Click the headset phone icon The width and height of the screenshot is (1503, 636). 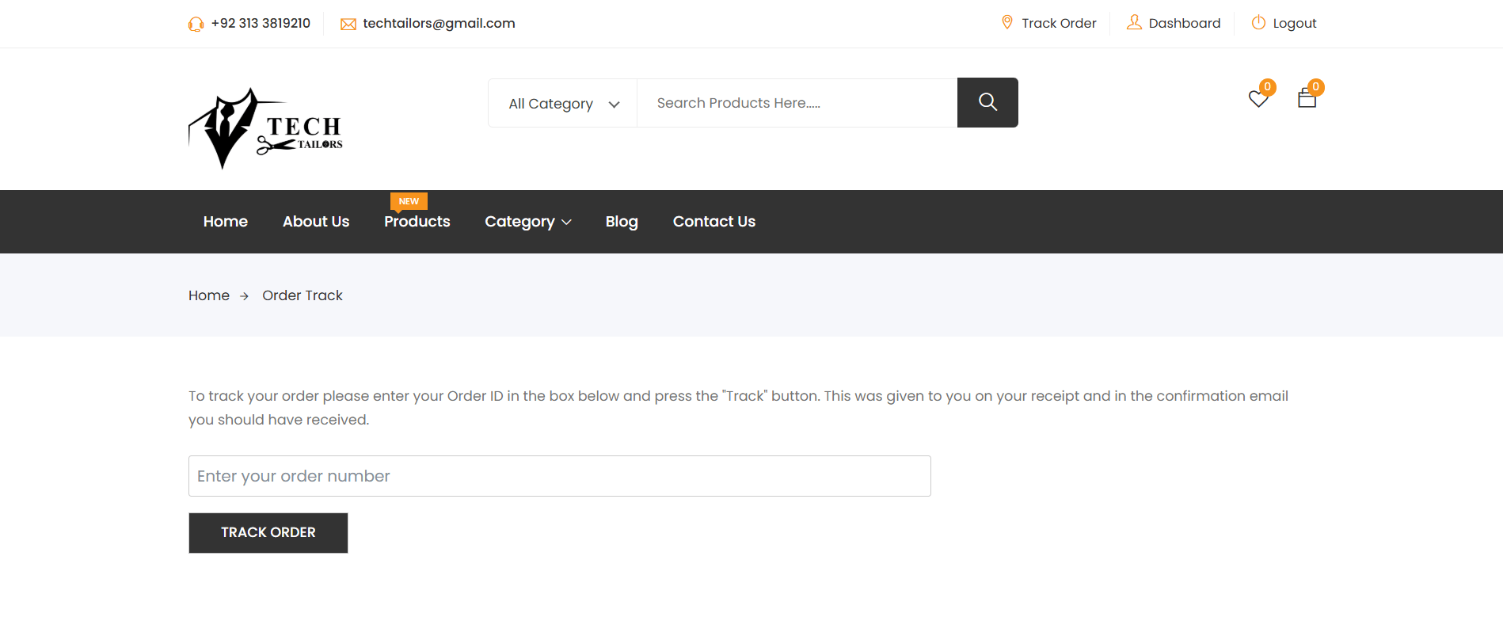click(196, 24)
